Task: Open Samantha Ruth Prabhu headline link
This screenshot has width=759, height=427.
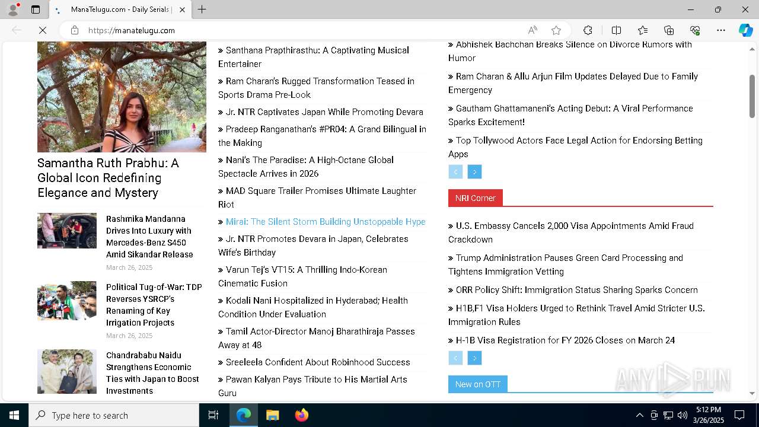Action: (108, 178)
